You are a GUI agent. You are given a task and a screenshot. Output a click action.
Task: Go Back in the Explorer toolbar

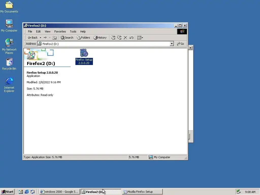(x=33, y=38)
